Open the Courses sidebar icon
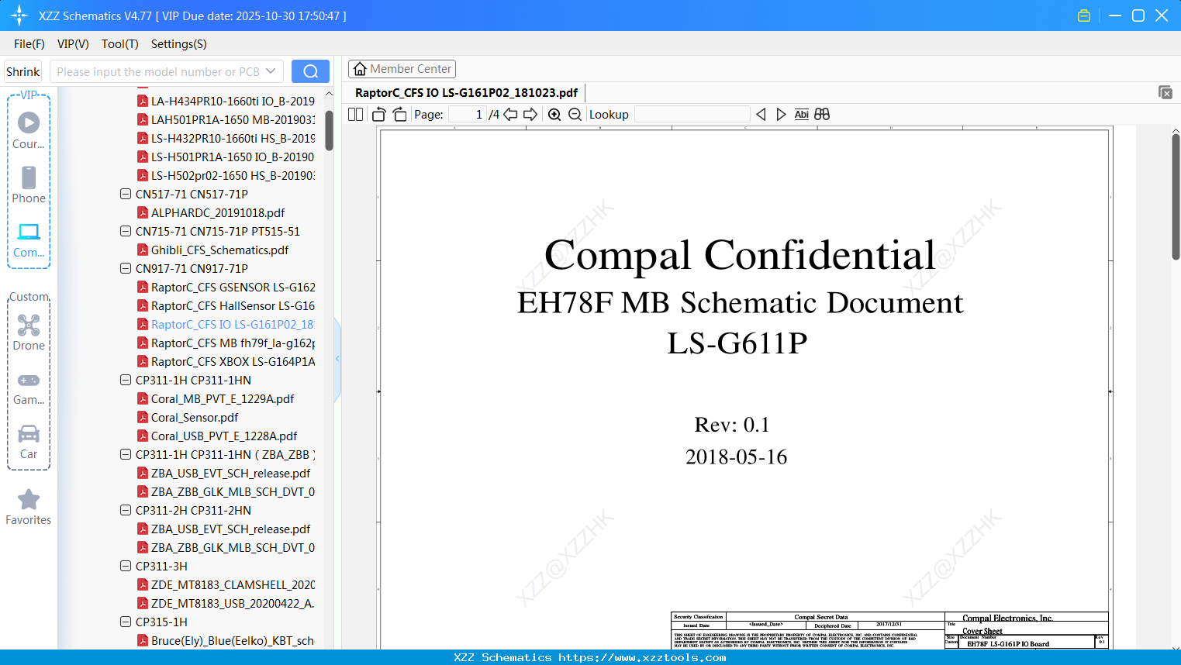This screenshot has width=1181, height=665. [29, 130]
